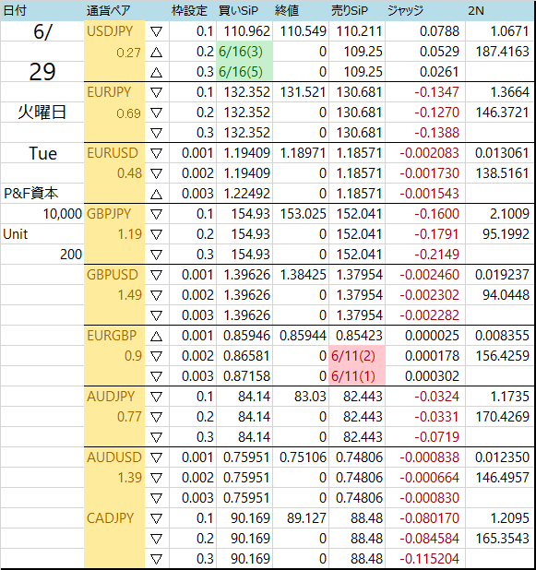Select the 110.962 buy SiP cell
Viewport: 536px width, 570px height.
point(244,31)
